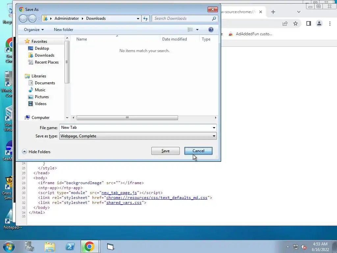Click the Save button
The width and height of the screenshot is (337, 253).
(166, 151)
